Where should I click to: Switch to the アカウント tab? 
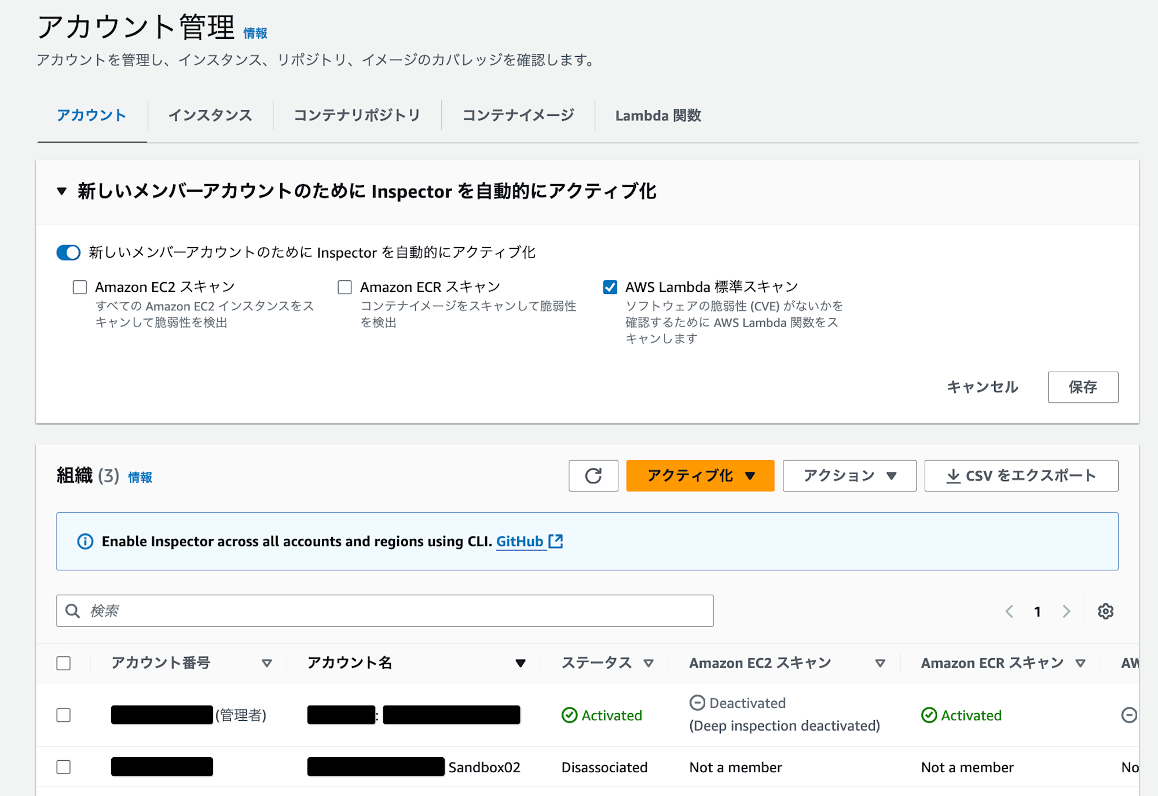[91, 115]
